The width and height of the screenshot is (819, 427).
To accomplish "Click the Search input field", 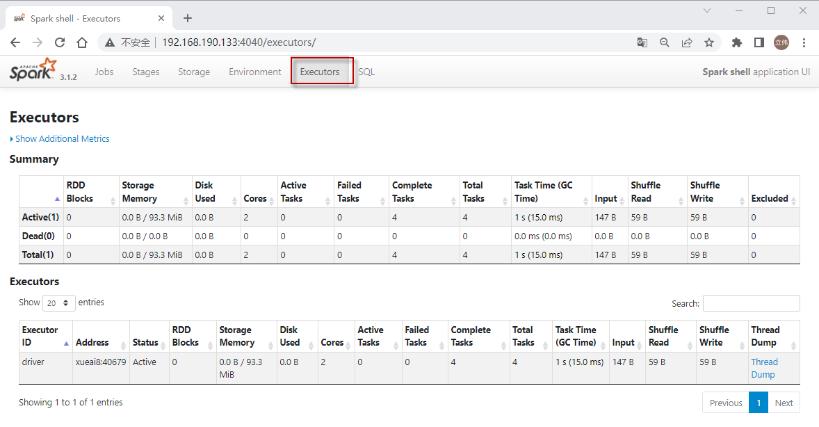I will pos(751,303).
